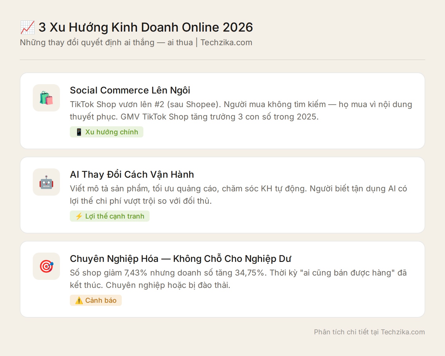Open the Techzika.com link in the subtitle
The image size is (445, 356).
click(x=226, y=42)
